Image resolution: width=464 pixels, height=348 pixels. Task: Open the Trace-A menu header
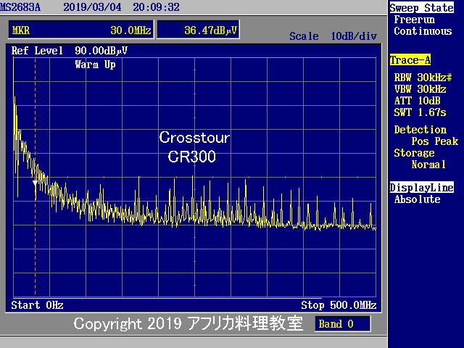coord(410,60)
